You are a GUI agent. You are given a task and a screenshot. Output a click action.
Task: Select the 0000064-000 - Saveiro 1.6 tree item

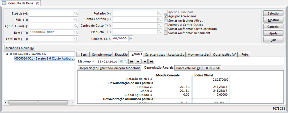click(x=28, y=54)
